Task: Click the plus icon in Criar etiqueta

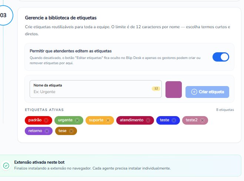Action: [194, 92]
